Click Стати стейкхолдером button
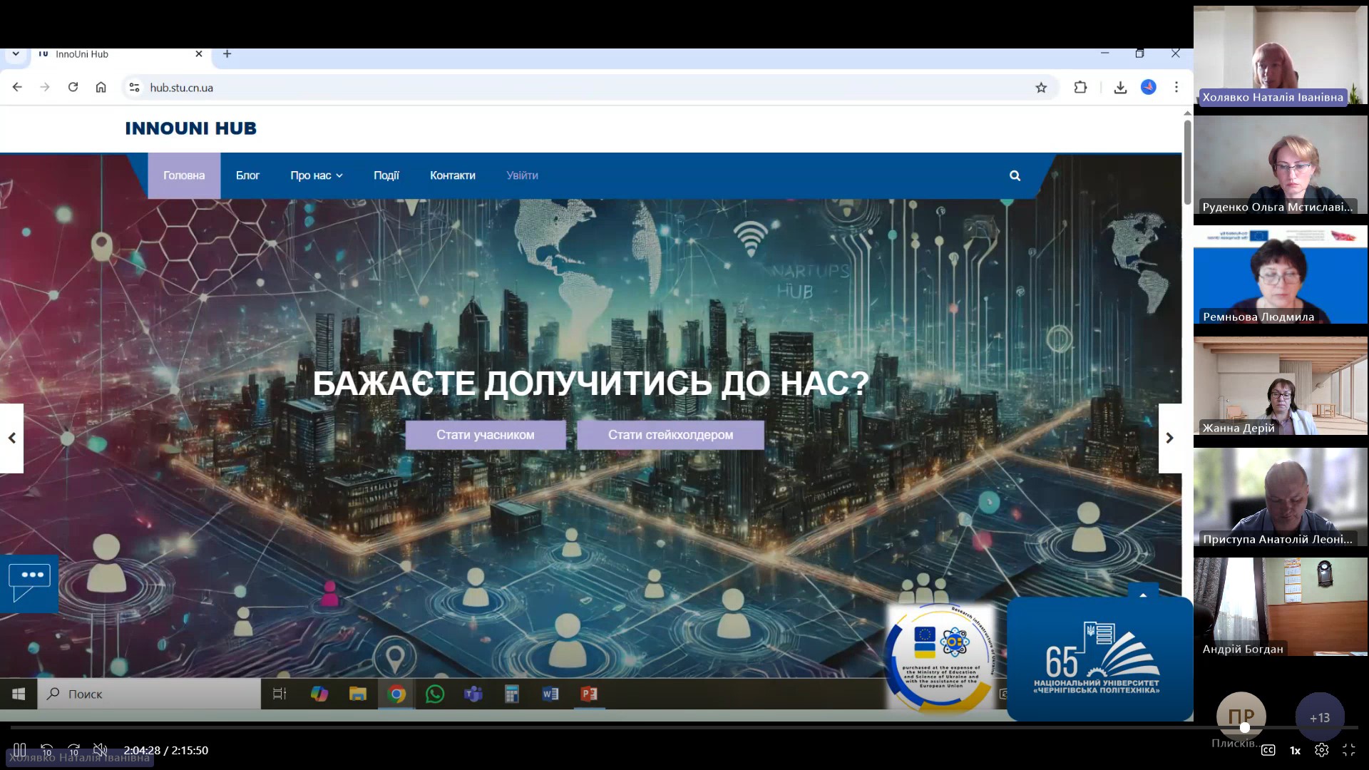The width and height of the screenshot is (1369, 770). (x=670, y=435)
